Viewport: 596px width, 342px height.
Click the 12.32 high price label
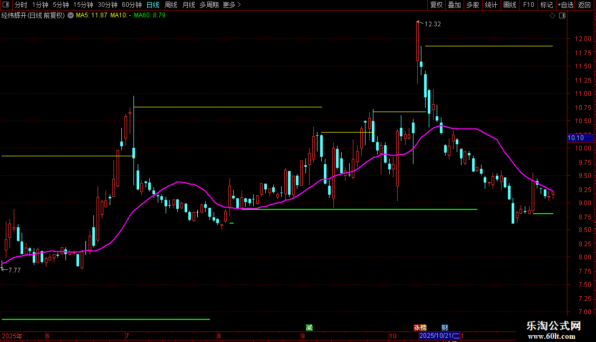point(432,24)
